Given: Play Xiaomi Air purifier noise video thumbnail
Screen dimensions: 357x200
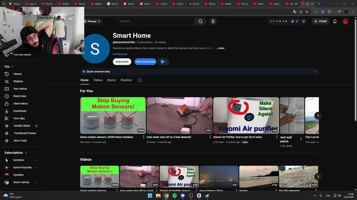Looking at the screenshot, I should [246, 116].
